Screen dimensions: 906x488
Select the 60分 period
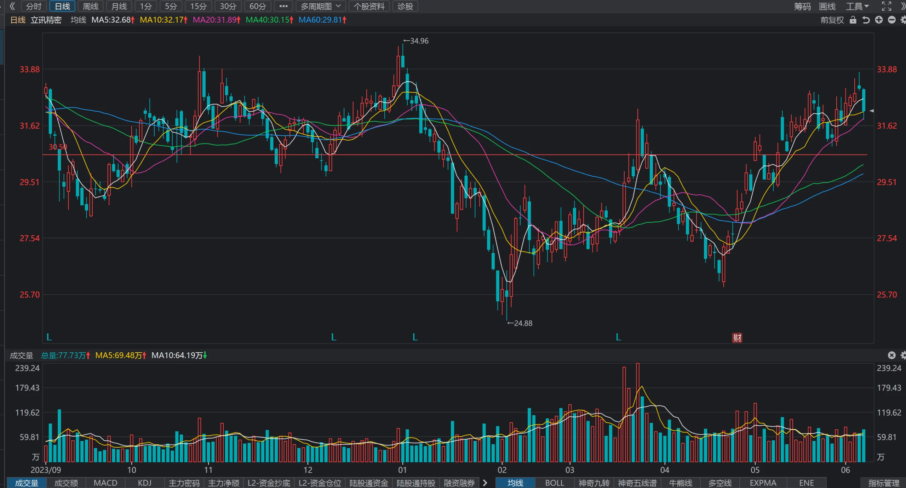tap(258, 6)
